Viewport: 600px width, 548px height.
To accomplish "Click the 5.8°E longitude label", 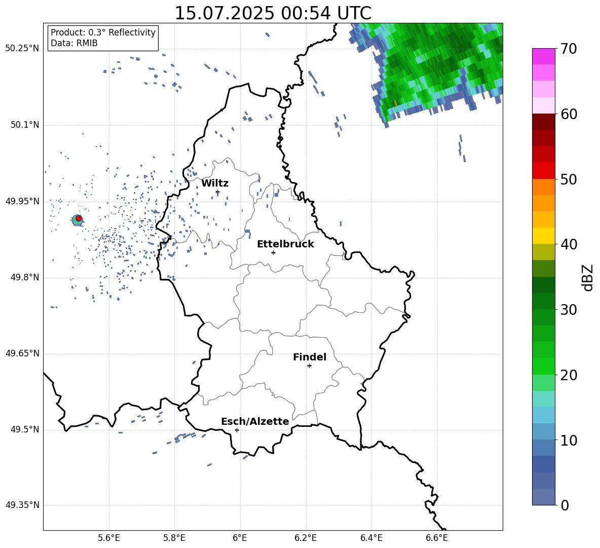I will [174, 538].
